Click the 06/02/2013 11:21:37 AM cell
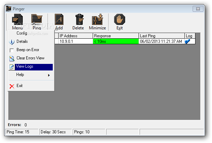 162,41
